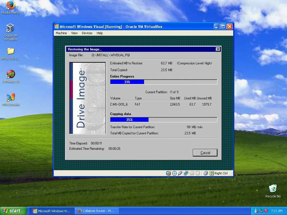The height and width of the screenshot is (215, 287).
Task: Open the Mozilla Firefox desktop shortcut
Action: pyautogui.click(x=11, y=7)
